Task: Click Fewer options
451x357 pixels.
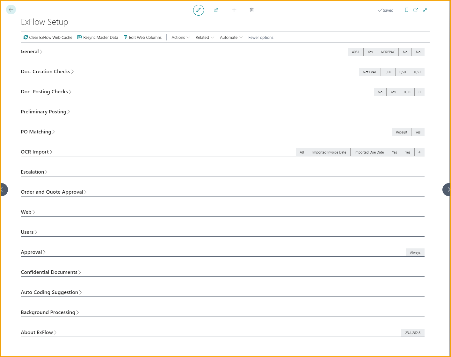Action: (261, 37)
